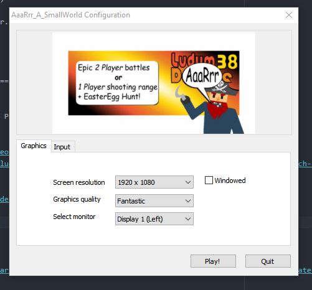Open the Screen resolution 1920 x 1080 dropdown
Viewport: 312px width, 290px height.
154,182
